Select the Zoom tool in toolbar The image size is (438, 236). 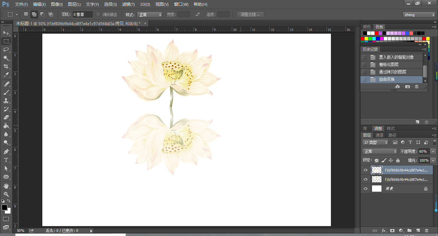[x=6, y=194]
